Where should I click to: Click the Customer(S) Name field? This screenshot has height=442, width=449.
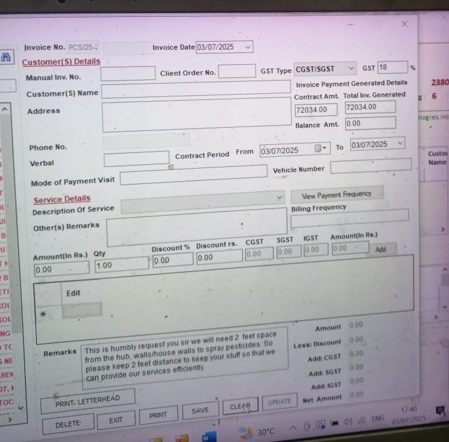click(x=196, y=89)
